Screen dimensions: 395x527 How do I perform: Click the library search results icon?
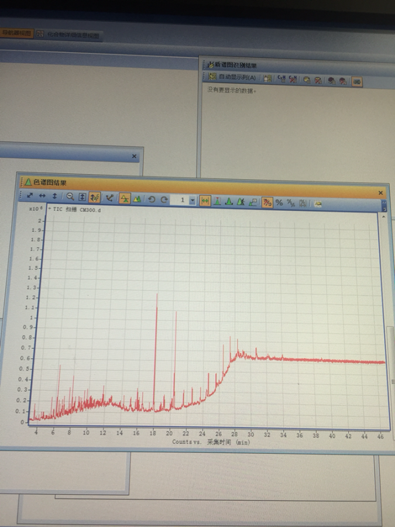tap(332, 81)
